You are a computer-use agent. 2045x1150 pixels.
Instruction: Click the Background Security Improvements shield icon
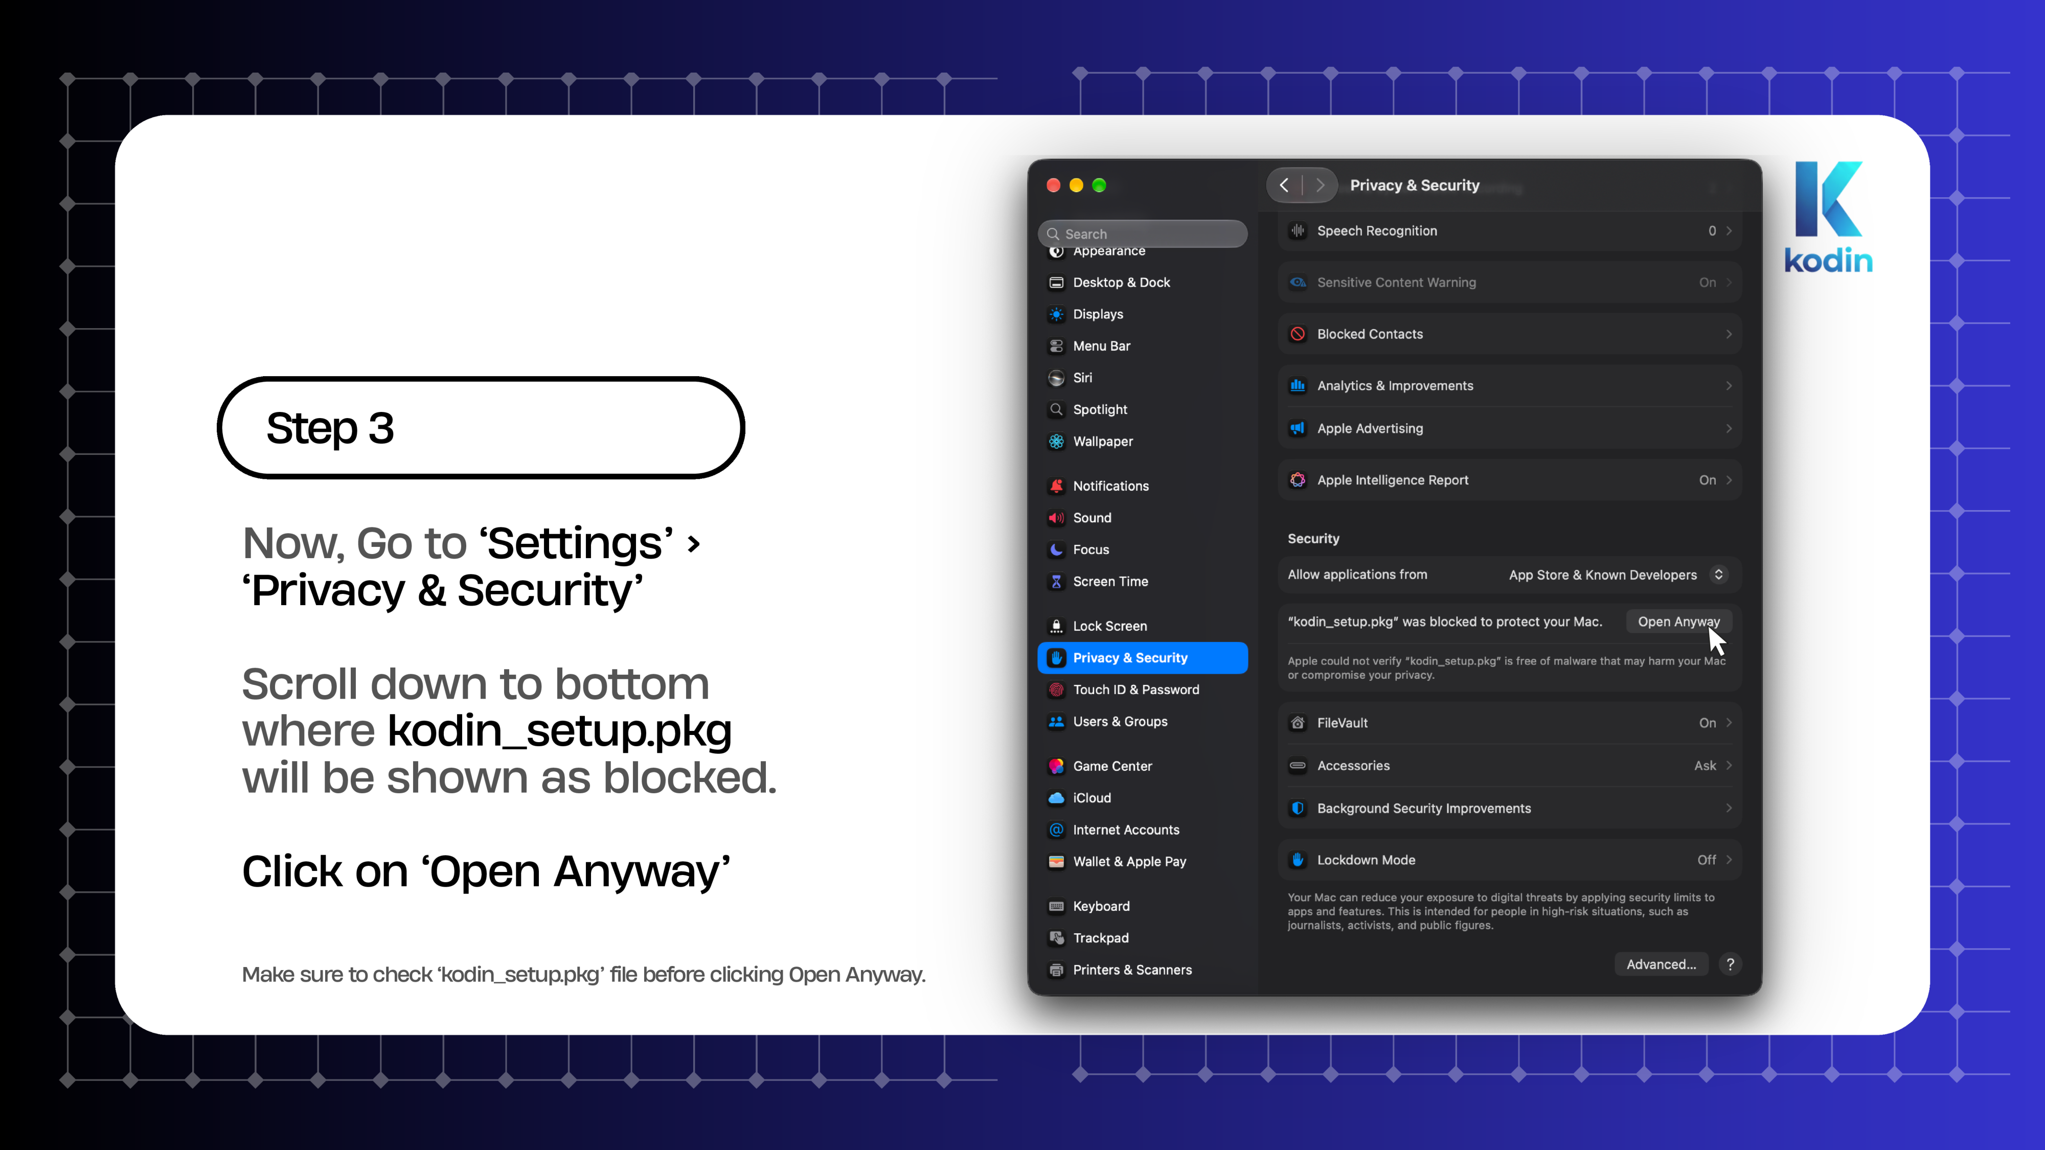tap(1297, 808)
